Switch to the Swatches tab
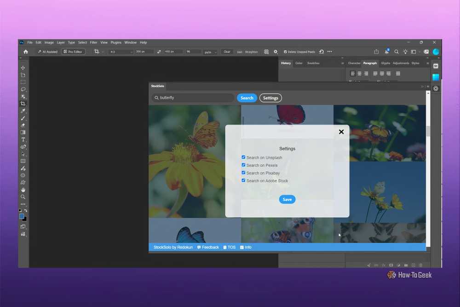Screen dimensions: 460x307 pyautogui.click(x=313, y=63)
